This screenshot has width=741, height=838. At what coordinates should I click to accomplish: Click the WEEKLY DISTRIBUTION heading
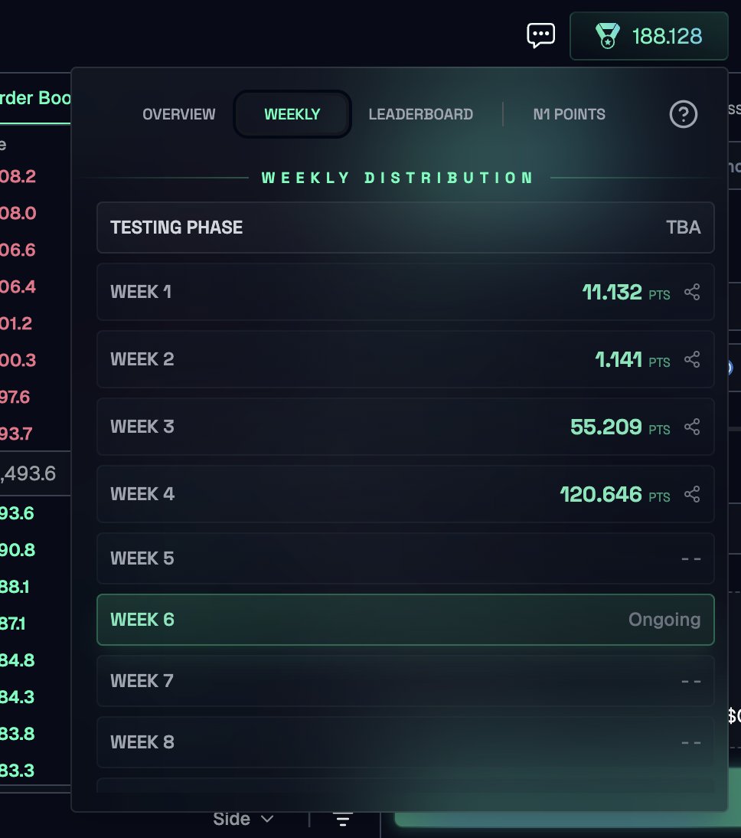tap(398, 178)
